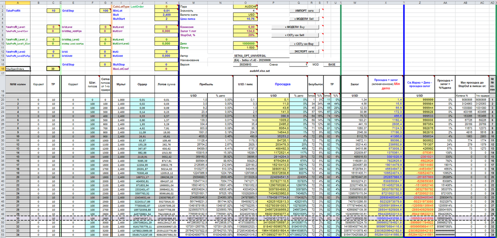Select the Плечо value cell 1:500
Screen dimensions: 497x238
tap(245, 48)
